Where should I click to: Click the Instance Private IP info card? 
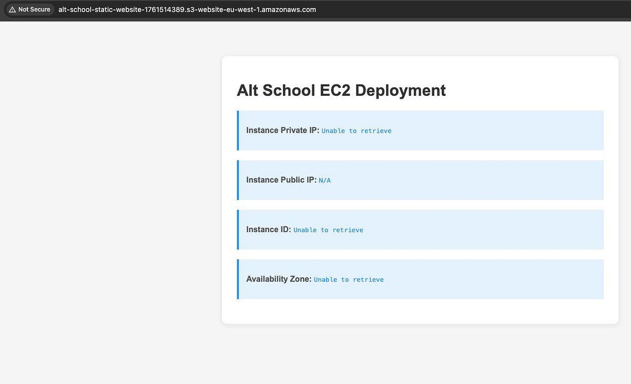(x=421, y=130)
